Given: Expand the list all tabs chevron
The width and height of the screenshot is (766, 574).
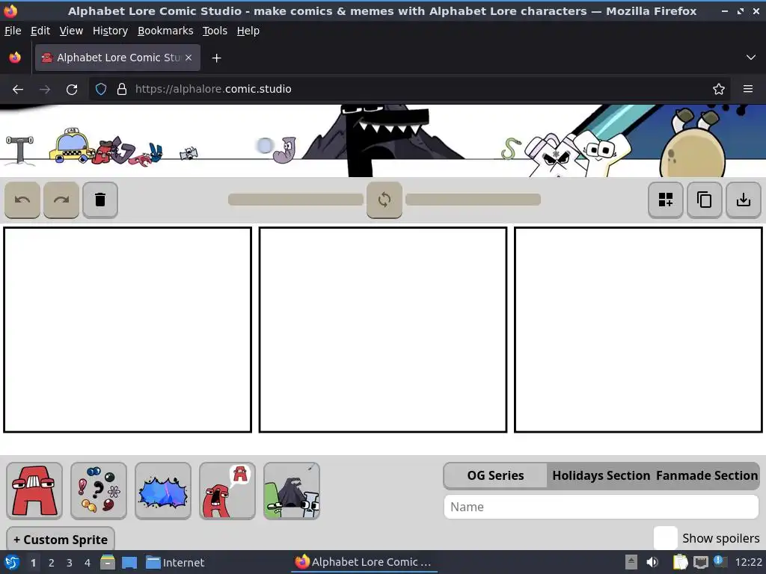Looking at the screenshot, I should click(x=751, y=58).
